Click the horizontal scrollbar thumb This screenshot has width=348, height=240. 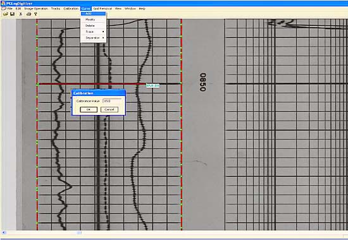coord(79,232)
